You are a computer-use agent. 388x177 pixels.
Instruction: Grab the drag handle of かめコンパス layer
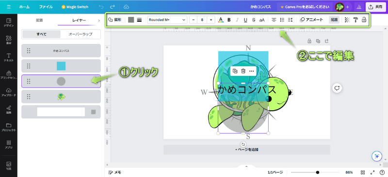pyautogui.click(x=29, y=51)
